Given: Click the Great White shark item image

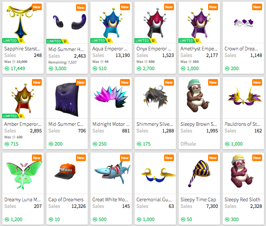Looking at the screenshot, I should coord(111,173).
